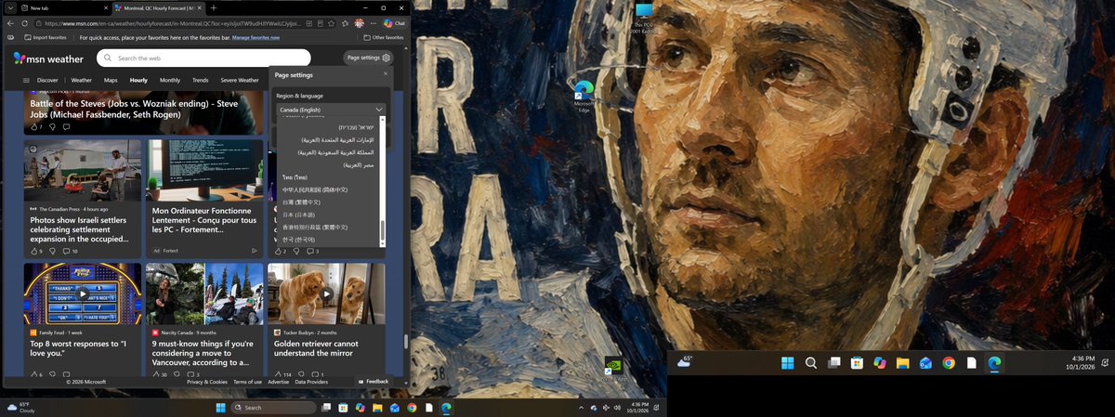Screen dimensions: 1115x417
Task: Open File Explorer on right monitor taskbar
Action: [x=902, y=362]
